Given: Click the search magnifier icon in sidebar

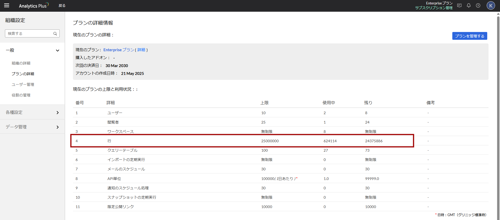Looking at the screenshot, I should pos(55,34).
